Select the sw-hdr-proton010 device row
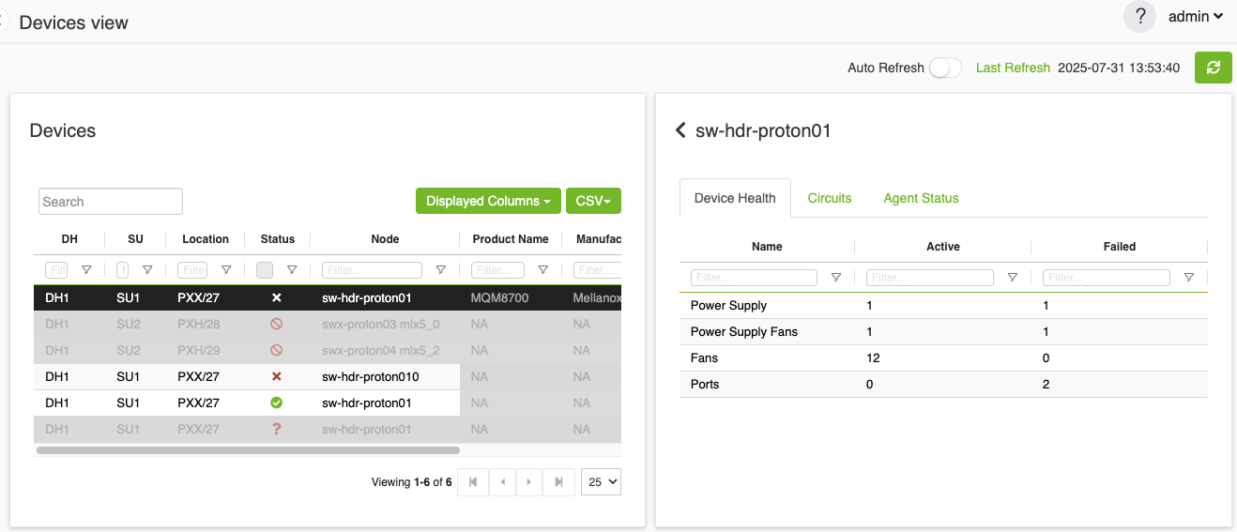 coord(370,376)
